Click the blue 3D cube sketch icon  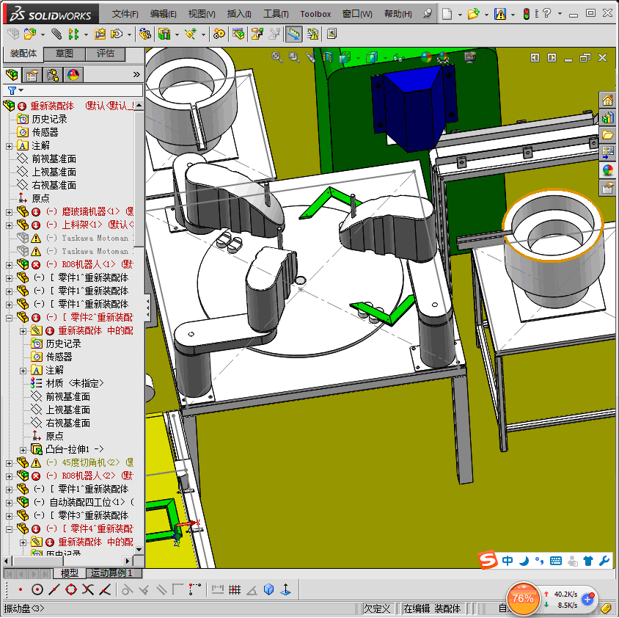coord(269,589)
